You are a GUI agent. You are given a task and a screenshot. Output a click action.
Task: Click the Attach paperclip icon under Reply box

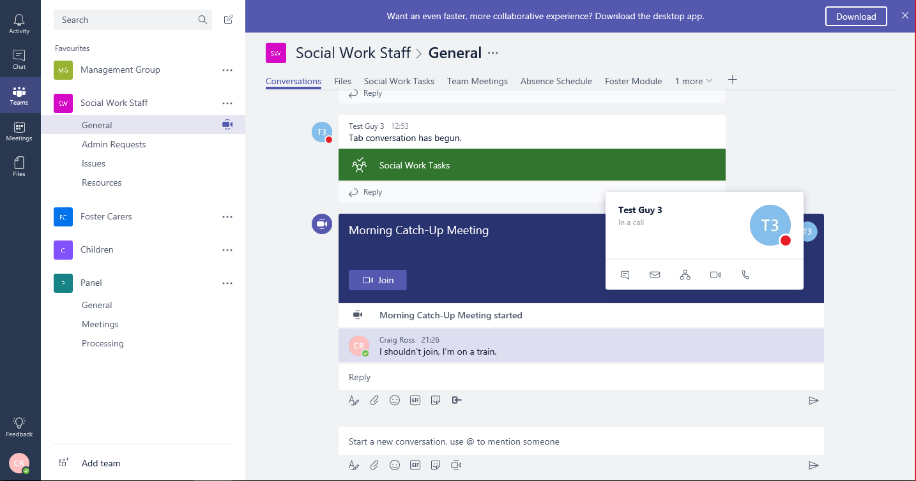pos(374,401)
